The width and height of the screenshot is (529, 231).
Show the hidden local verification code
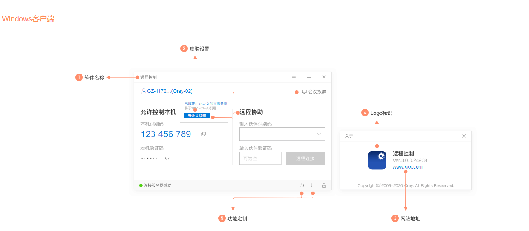[x=167, y=158]
